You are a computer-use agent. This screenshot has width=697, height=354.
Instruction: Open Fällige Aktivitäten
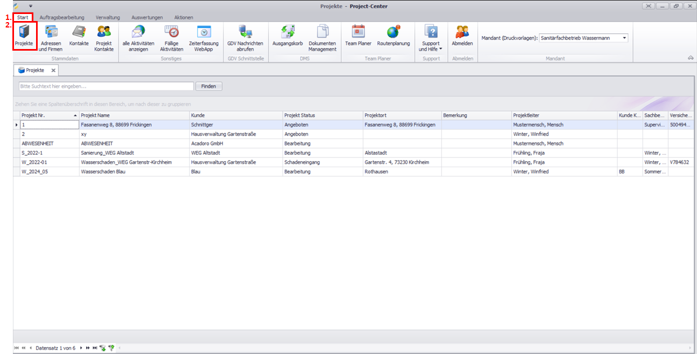(x=172, y=37)
